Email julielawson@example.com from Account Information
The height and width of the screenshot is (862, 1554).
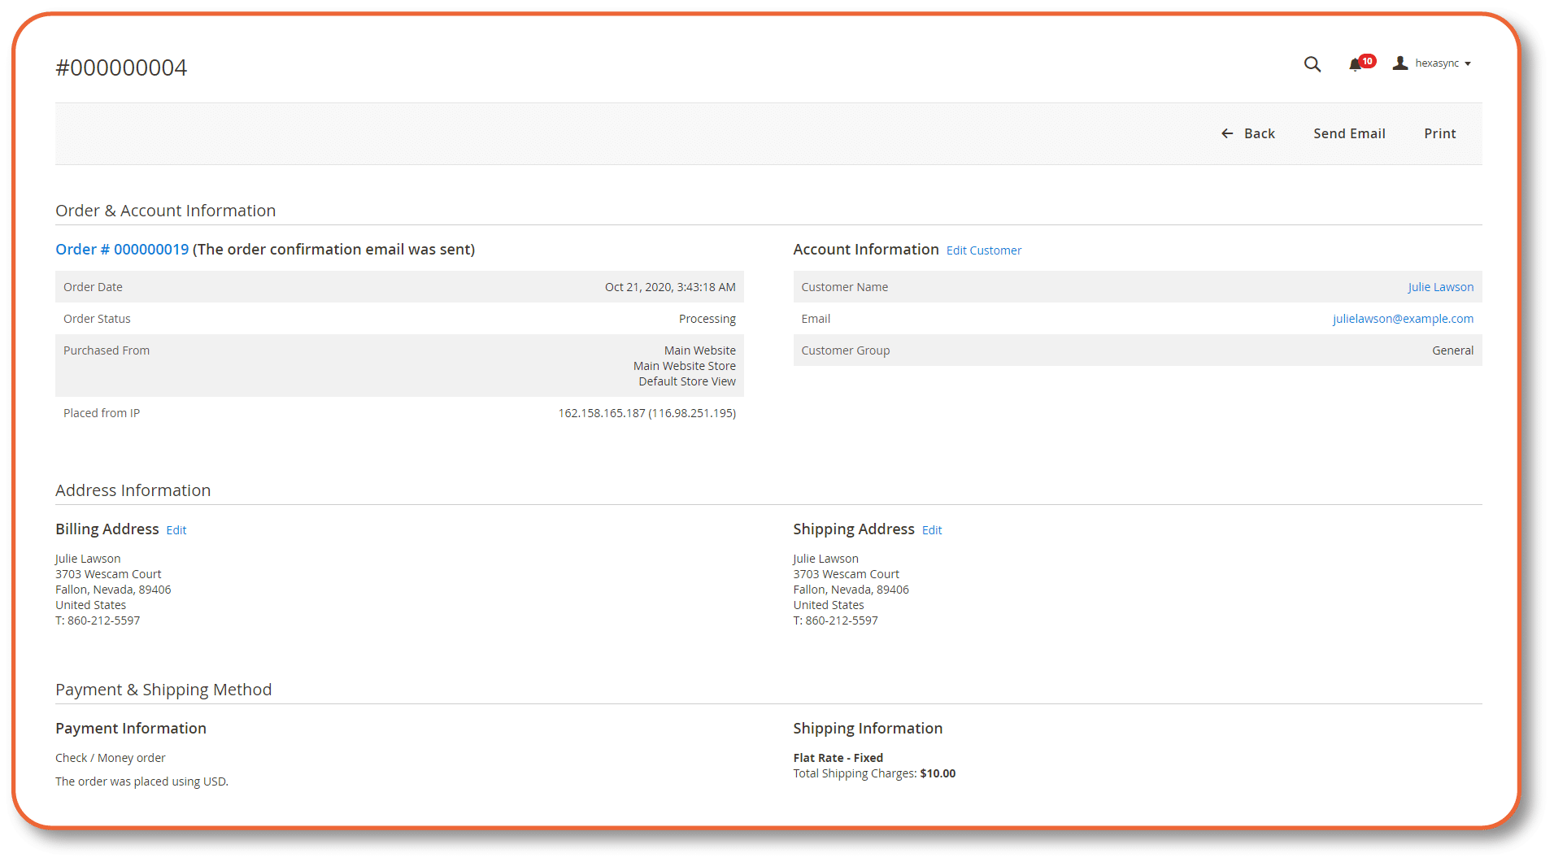coord(1402,318)
